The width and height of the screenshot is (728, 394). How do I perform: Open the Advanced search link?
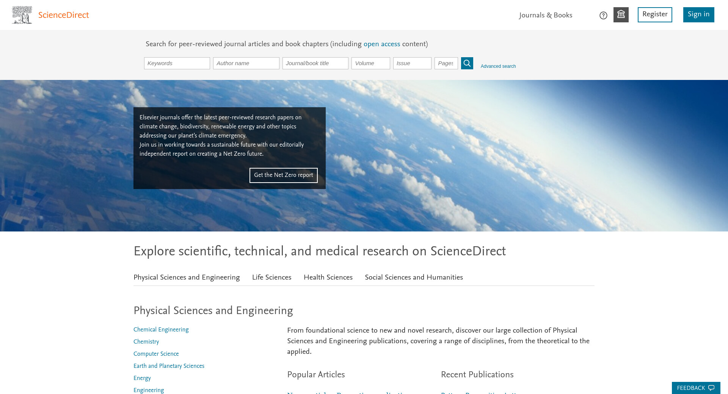click(498, 66)
